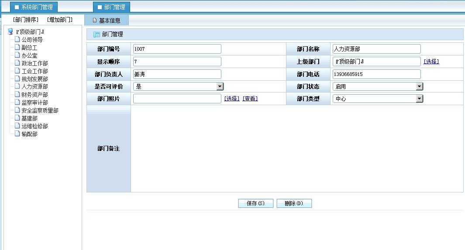Click the 部门管理 panel header icon

click(96, 34)
